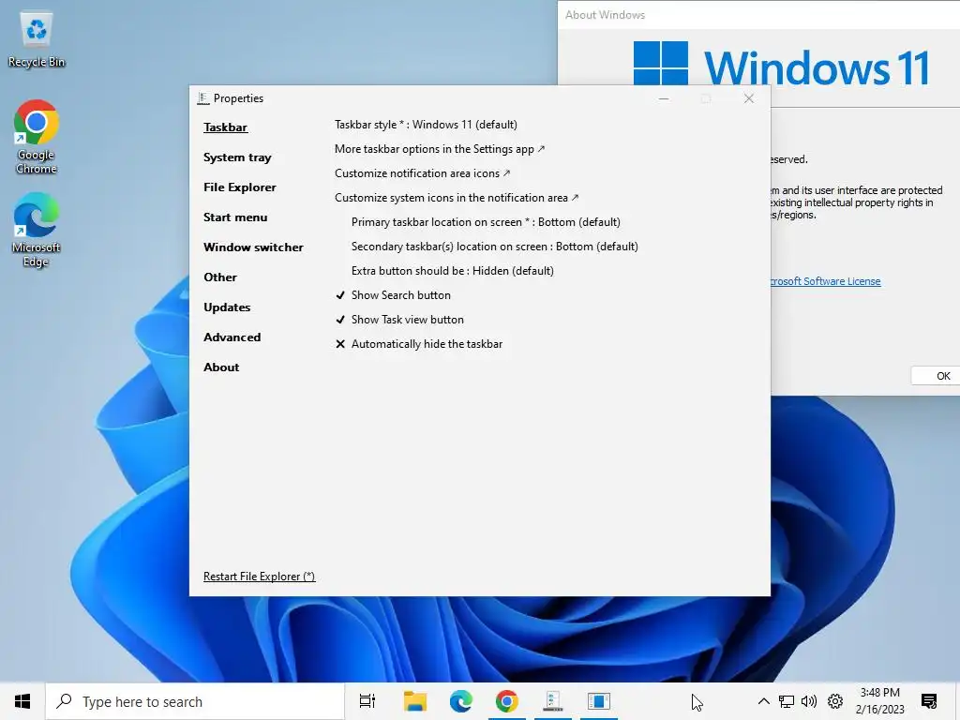960x720 pixels.
Task: Toggle Show Task view button
Action: coord(399,320)
